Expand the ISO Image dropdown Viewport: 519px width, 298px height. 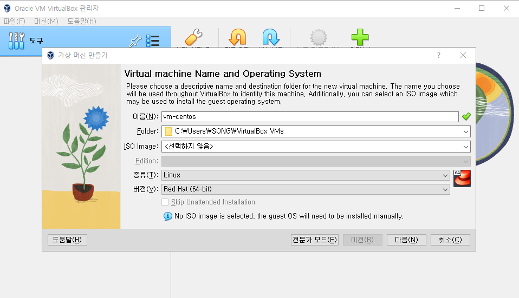coord(466,147)
